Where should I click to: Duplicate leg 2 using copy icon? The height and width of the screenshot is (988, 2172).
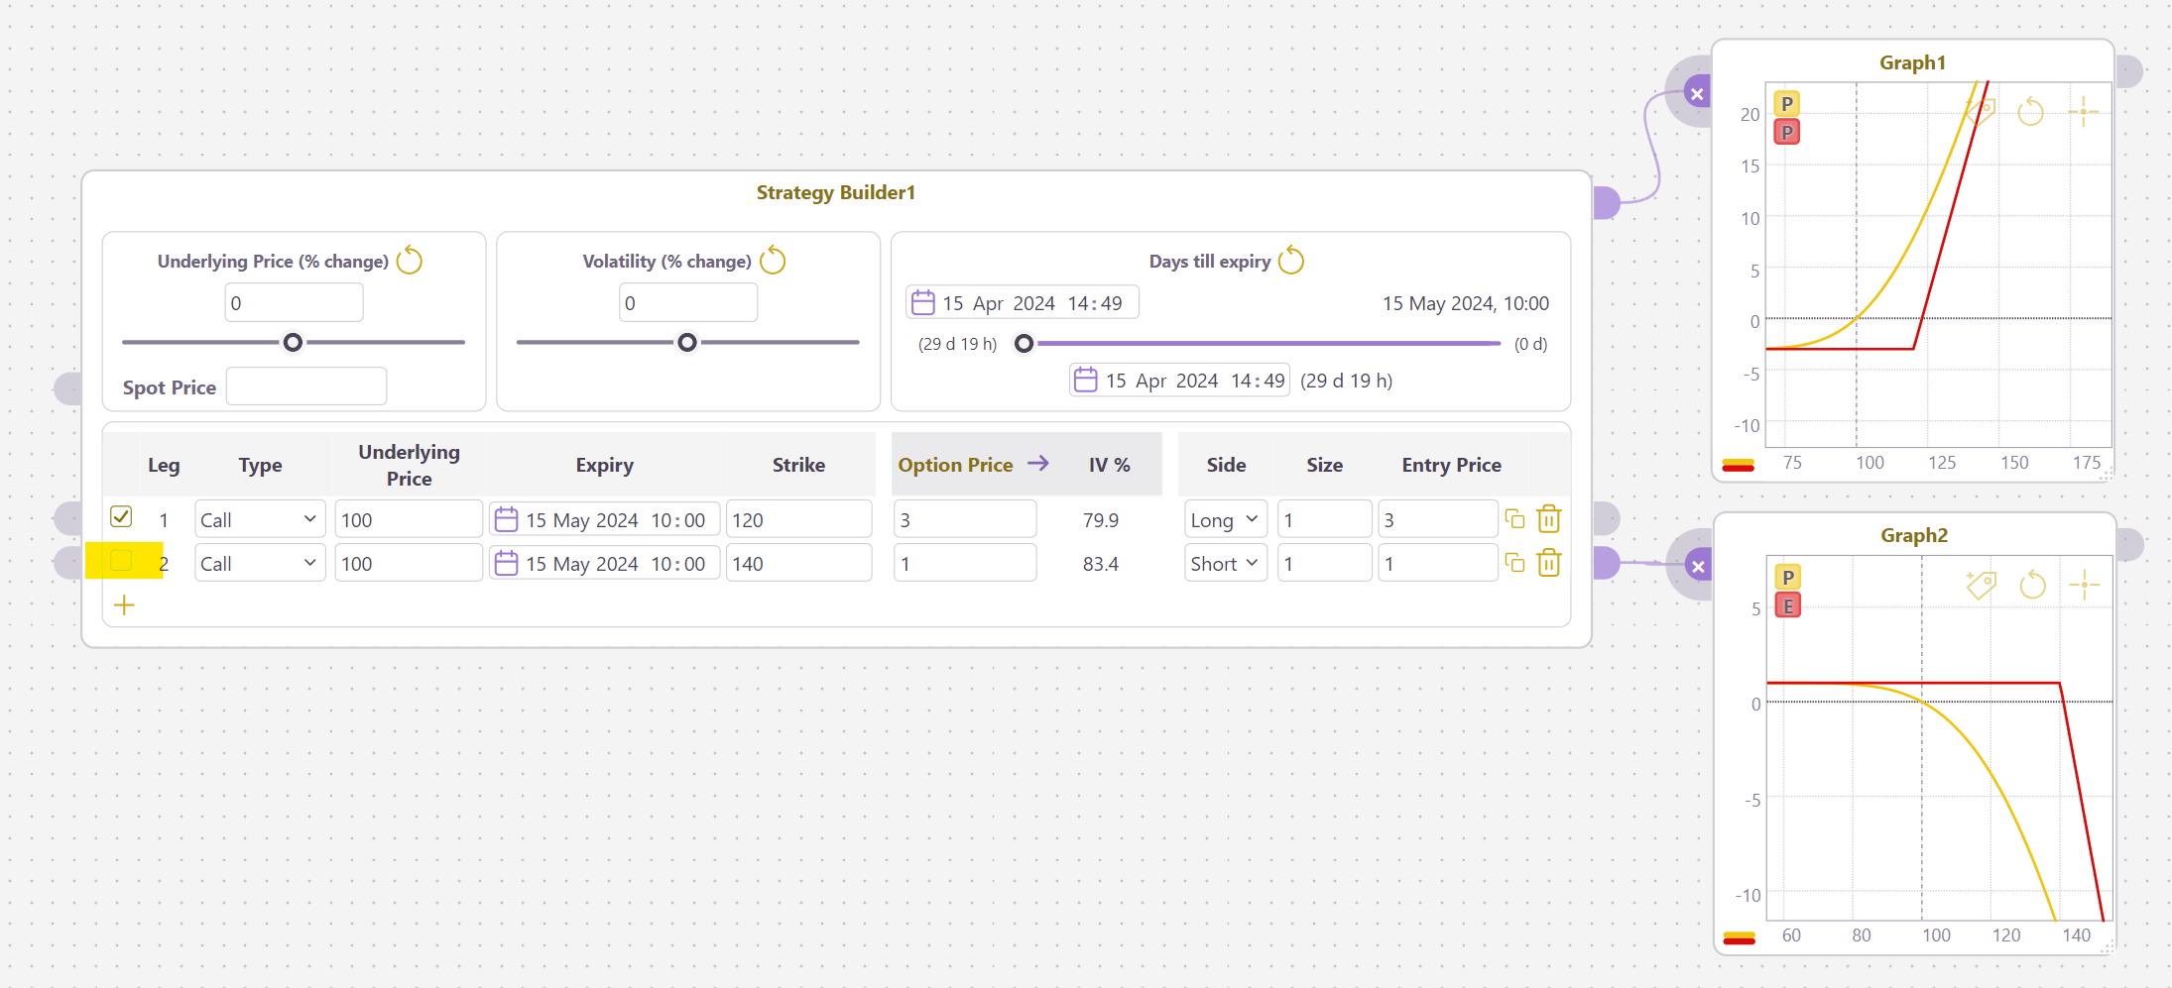coord(1514,563)
